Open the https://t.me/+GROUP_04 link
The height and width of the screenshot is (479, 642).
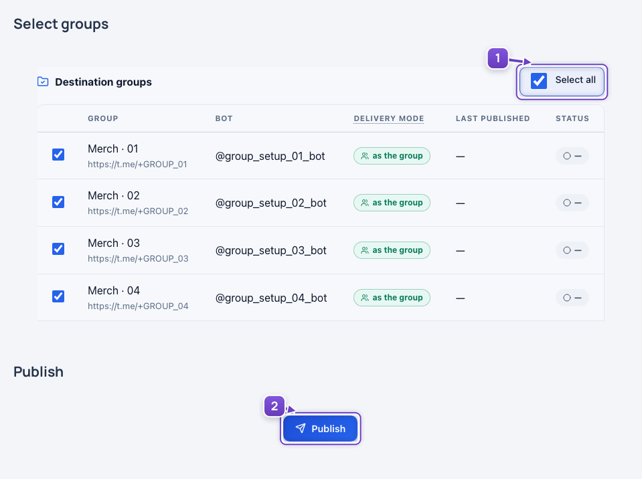pos(138,306)
